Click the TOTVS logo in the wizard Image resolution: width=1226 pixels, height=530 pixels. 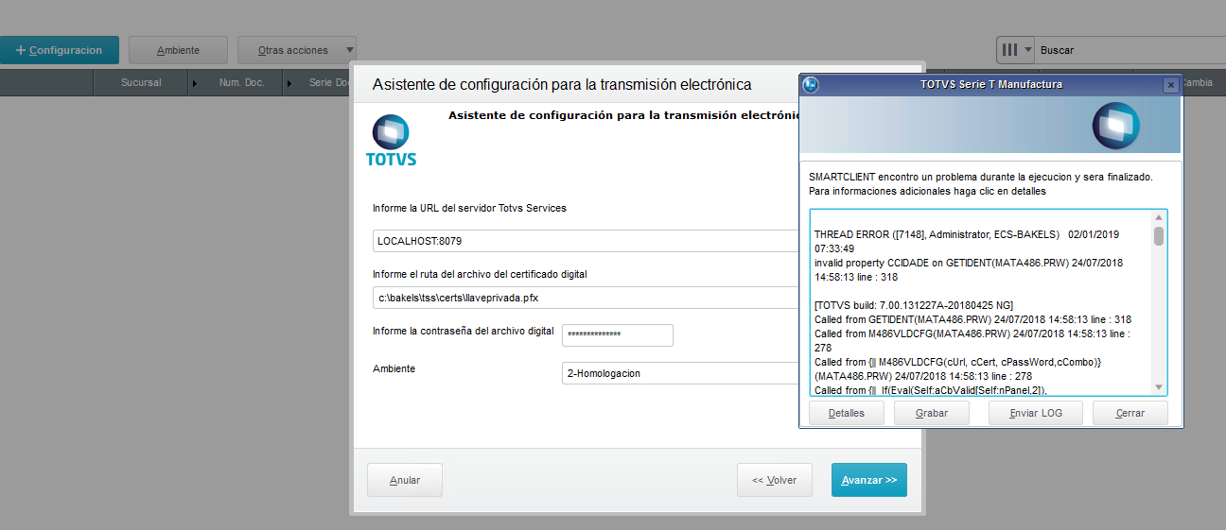coord(391,141)
